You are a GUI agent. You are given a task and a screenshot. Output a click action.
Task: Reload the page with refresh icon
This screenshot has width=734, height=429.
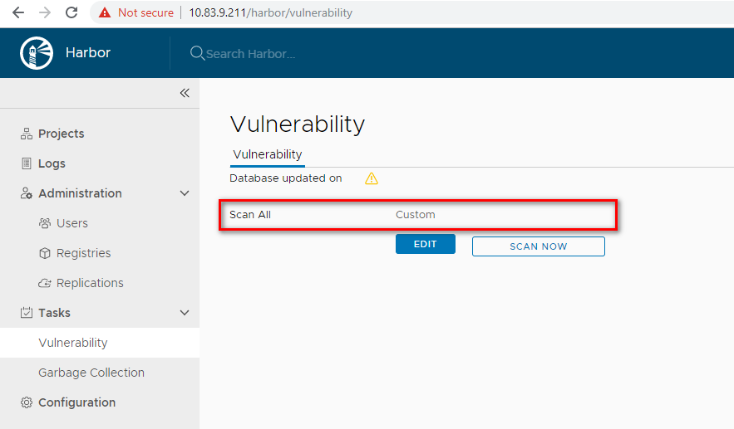click(x=71, y=12)
